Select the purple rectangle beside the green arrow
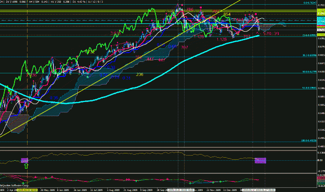The image size is (325, 192). pyautogui.click(x=24, y=160)
